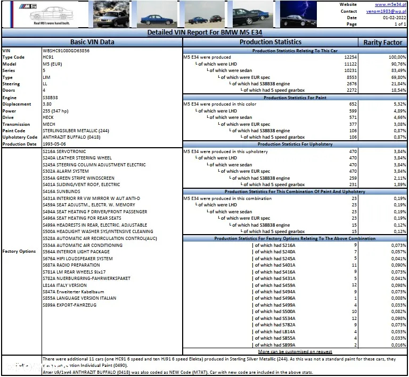Select option S401A SLIDING/VENT ROOF, ELECTRIC
The width and height of the screenshot is (409, 377).
click(x=81, y=185)
